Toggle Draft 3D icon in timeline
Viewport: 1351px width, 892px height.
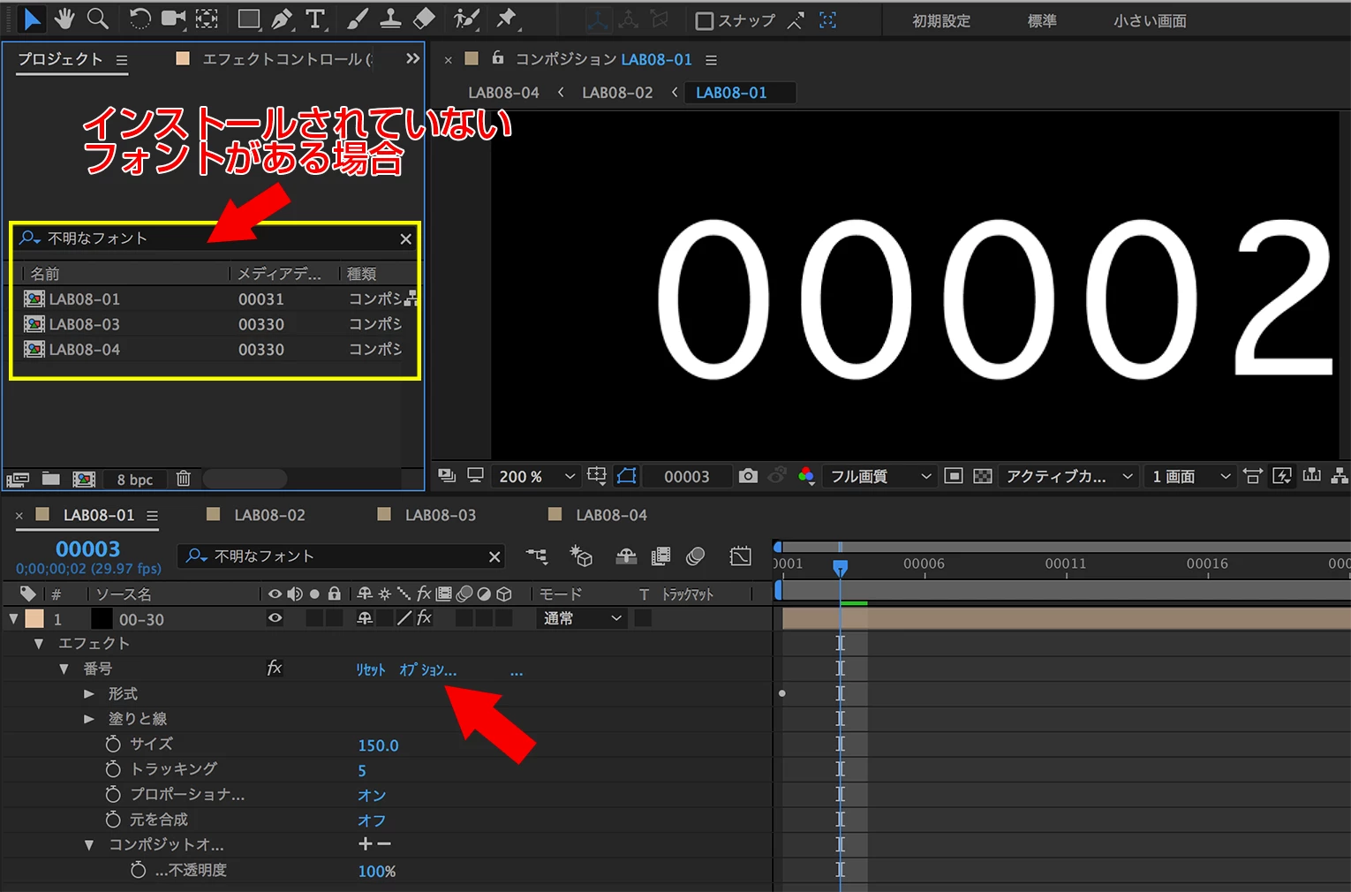pyautogui.click(x=581, y=556)
